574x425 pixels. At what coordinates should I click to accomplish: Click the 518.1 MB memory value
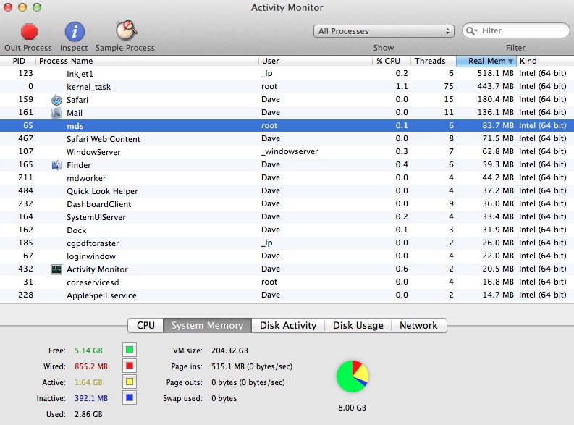[495, 73]
